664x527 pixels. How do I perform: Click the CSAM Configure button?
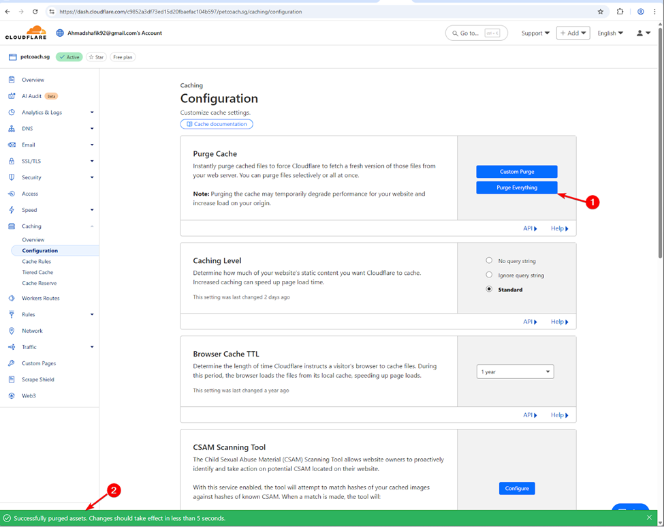[x=517, y=488]
